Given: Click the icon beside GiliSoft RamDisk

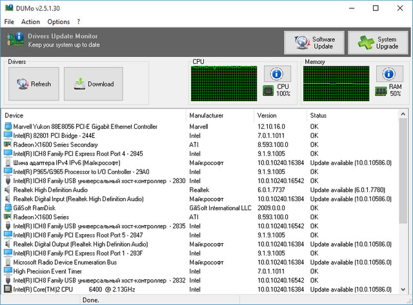Looking at the screenshot, I should point(8,208).
